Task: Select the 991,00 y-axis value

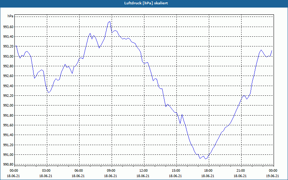Action: point(8,155)
